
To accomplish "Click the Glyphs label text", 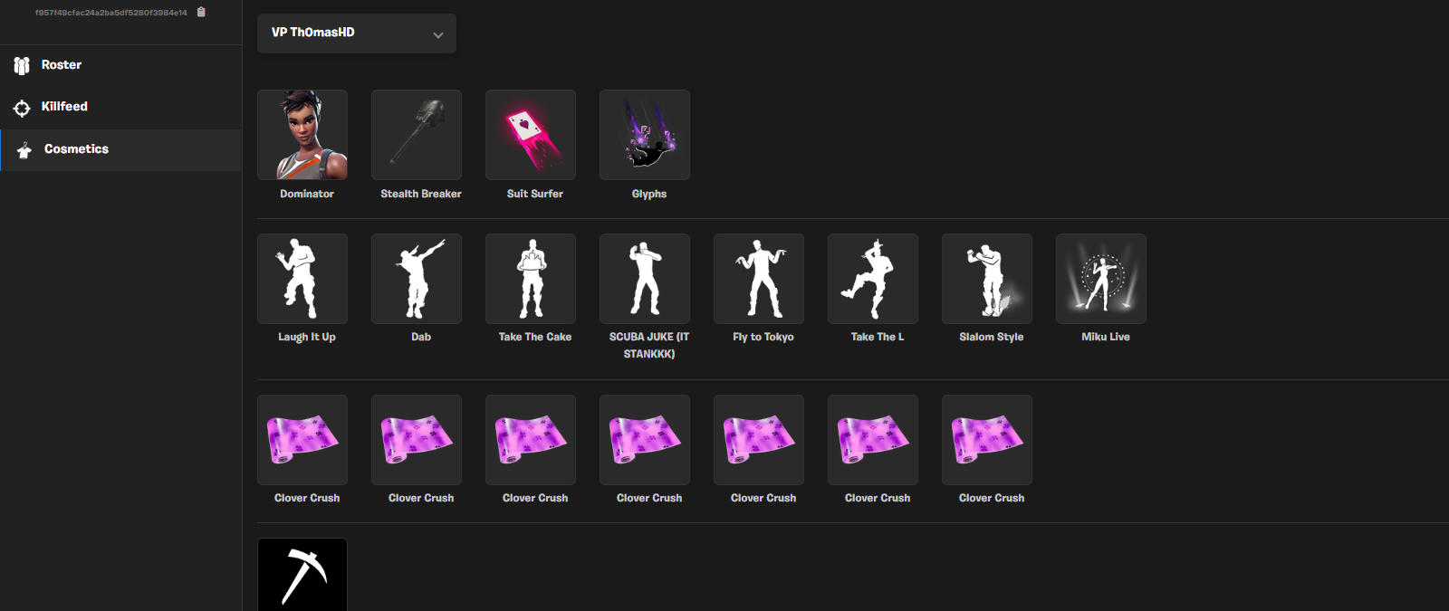I will pos(649,194).
